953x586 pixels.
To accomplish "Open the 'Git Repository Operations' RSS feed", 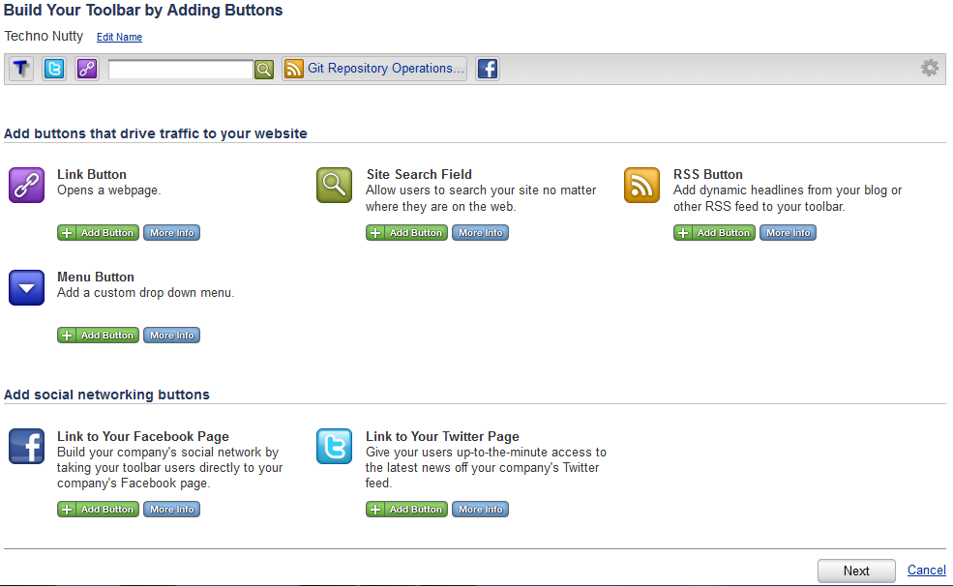I will coord(373,68).
